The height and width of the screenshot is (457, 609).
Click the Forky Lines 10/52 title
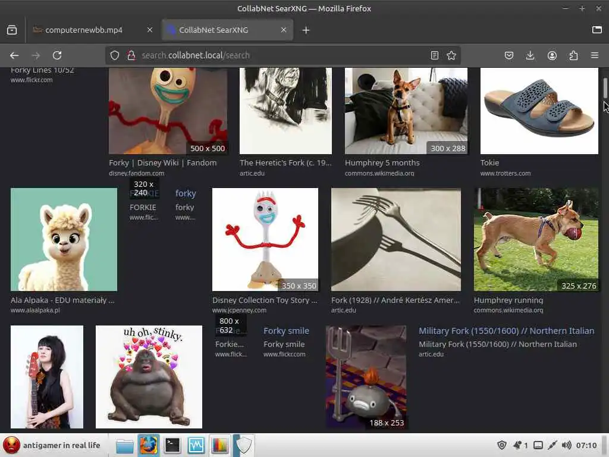tap(42, 70)
